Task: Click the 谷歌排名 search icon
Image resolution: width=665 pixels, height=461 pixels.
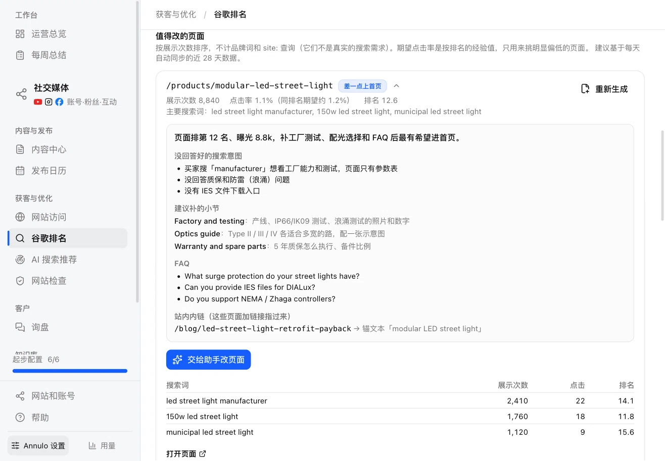Action: click(20, 238)
